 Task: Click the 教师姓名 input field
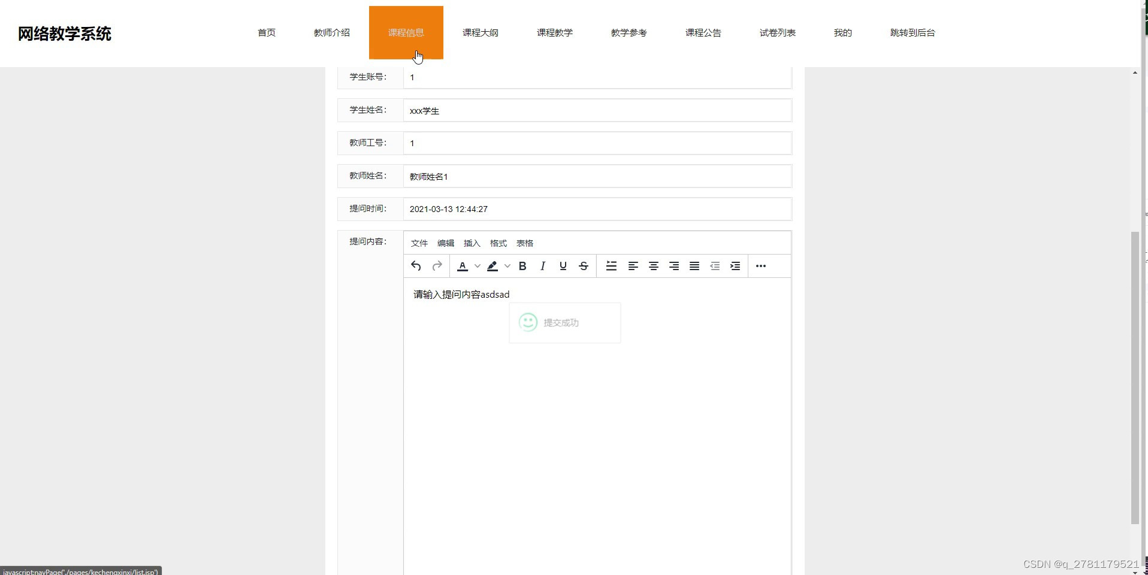pos(597,176)
